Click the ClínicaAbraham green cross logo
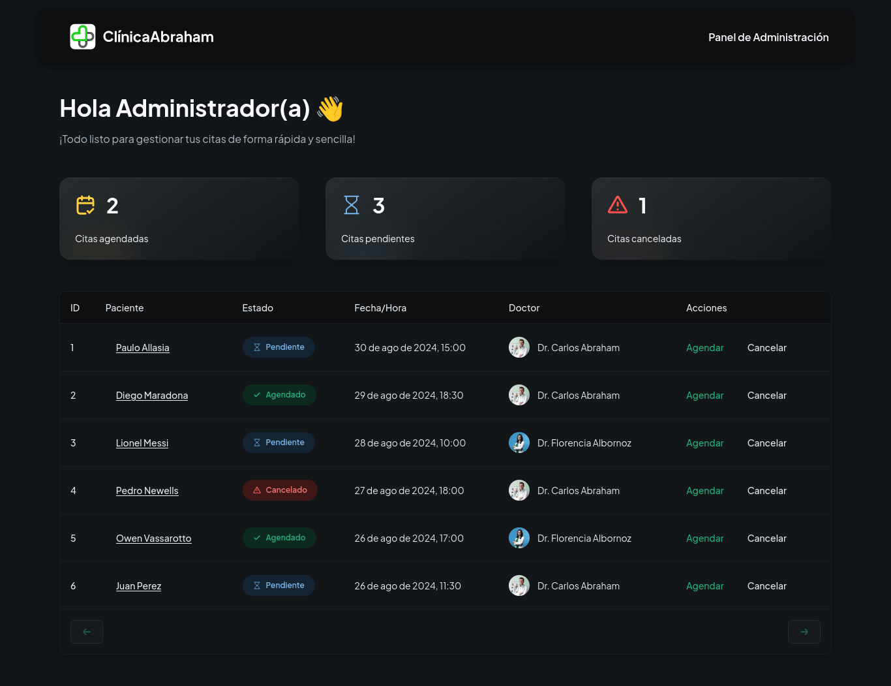The height and width of the screenshot is (686, 891). pos(83,37)
